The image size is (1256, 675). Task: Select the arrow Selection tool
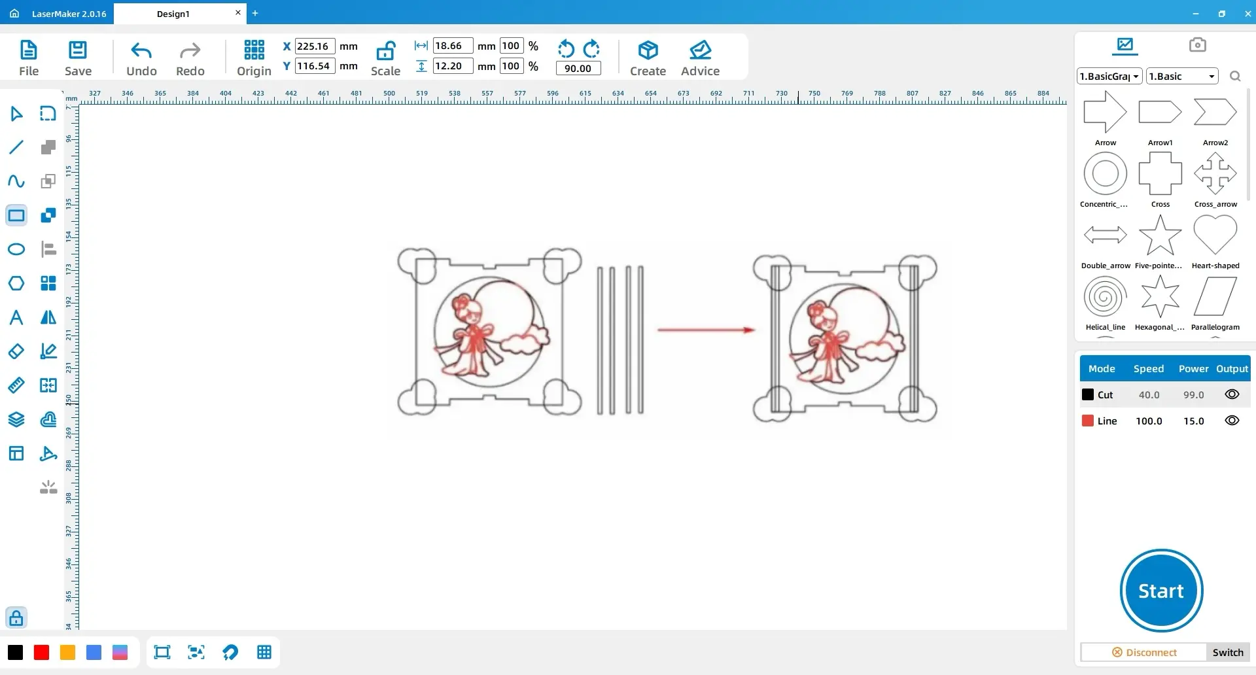[16, 114]
